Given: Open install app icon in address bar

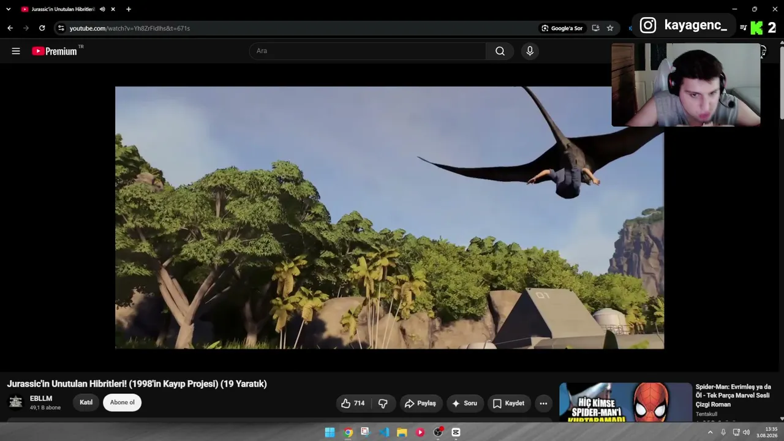Looking at the screenshot, I should (595, 28).
